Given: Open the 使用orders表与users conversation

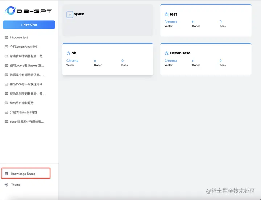Looking at the screenshot, I should click(27, 66).
